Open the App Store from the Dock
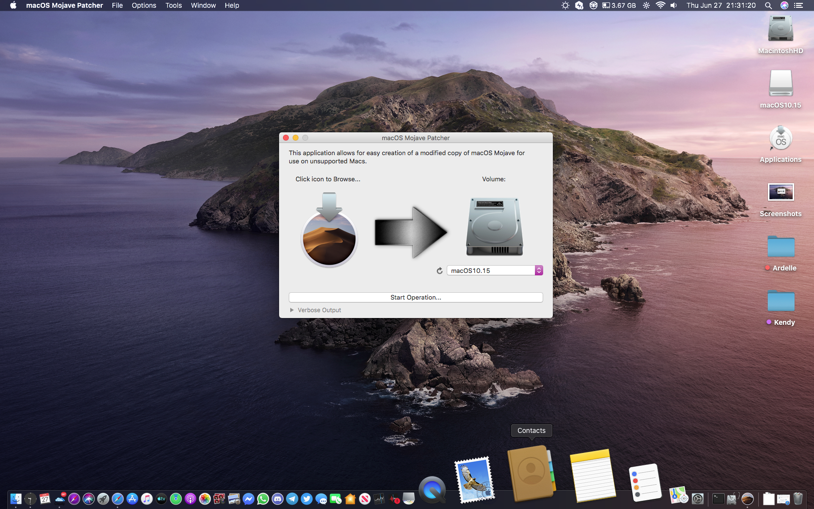This screenshot has width=814, height=509. (132, 498)
